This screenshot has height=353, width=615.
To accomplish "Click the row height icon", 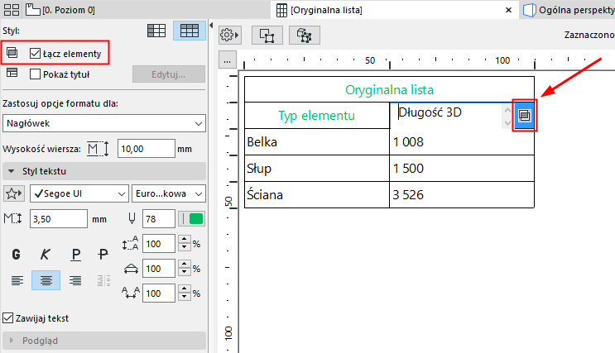I will click(x=98, y=149).
